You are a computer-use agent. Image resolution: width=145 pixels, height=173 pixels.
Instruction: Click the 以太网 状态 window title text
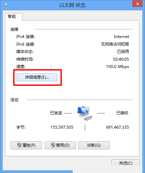(x=72, y=5)
